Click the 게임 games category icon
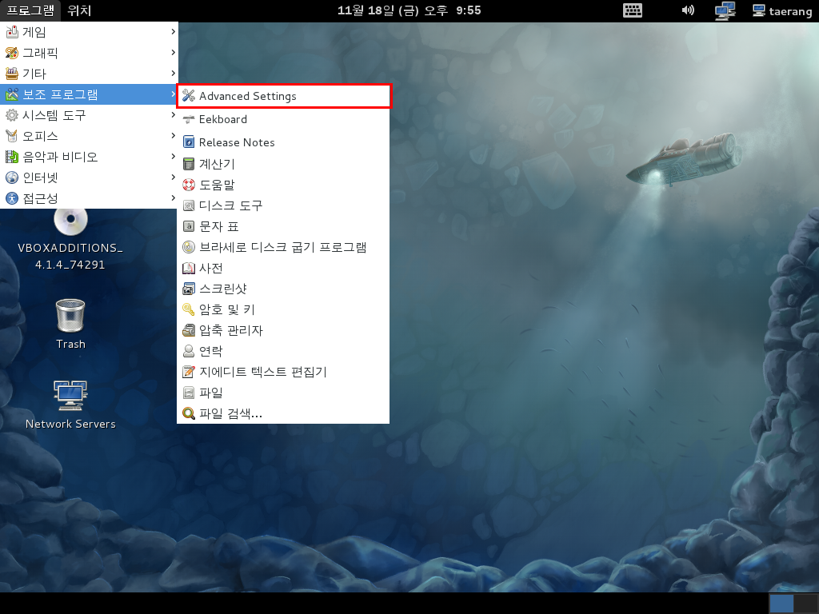This screenshot has height=614, width=819. tap(11, 32)
